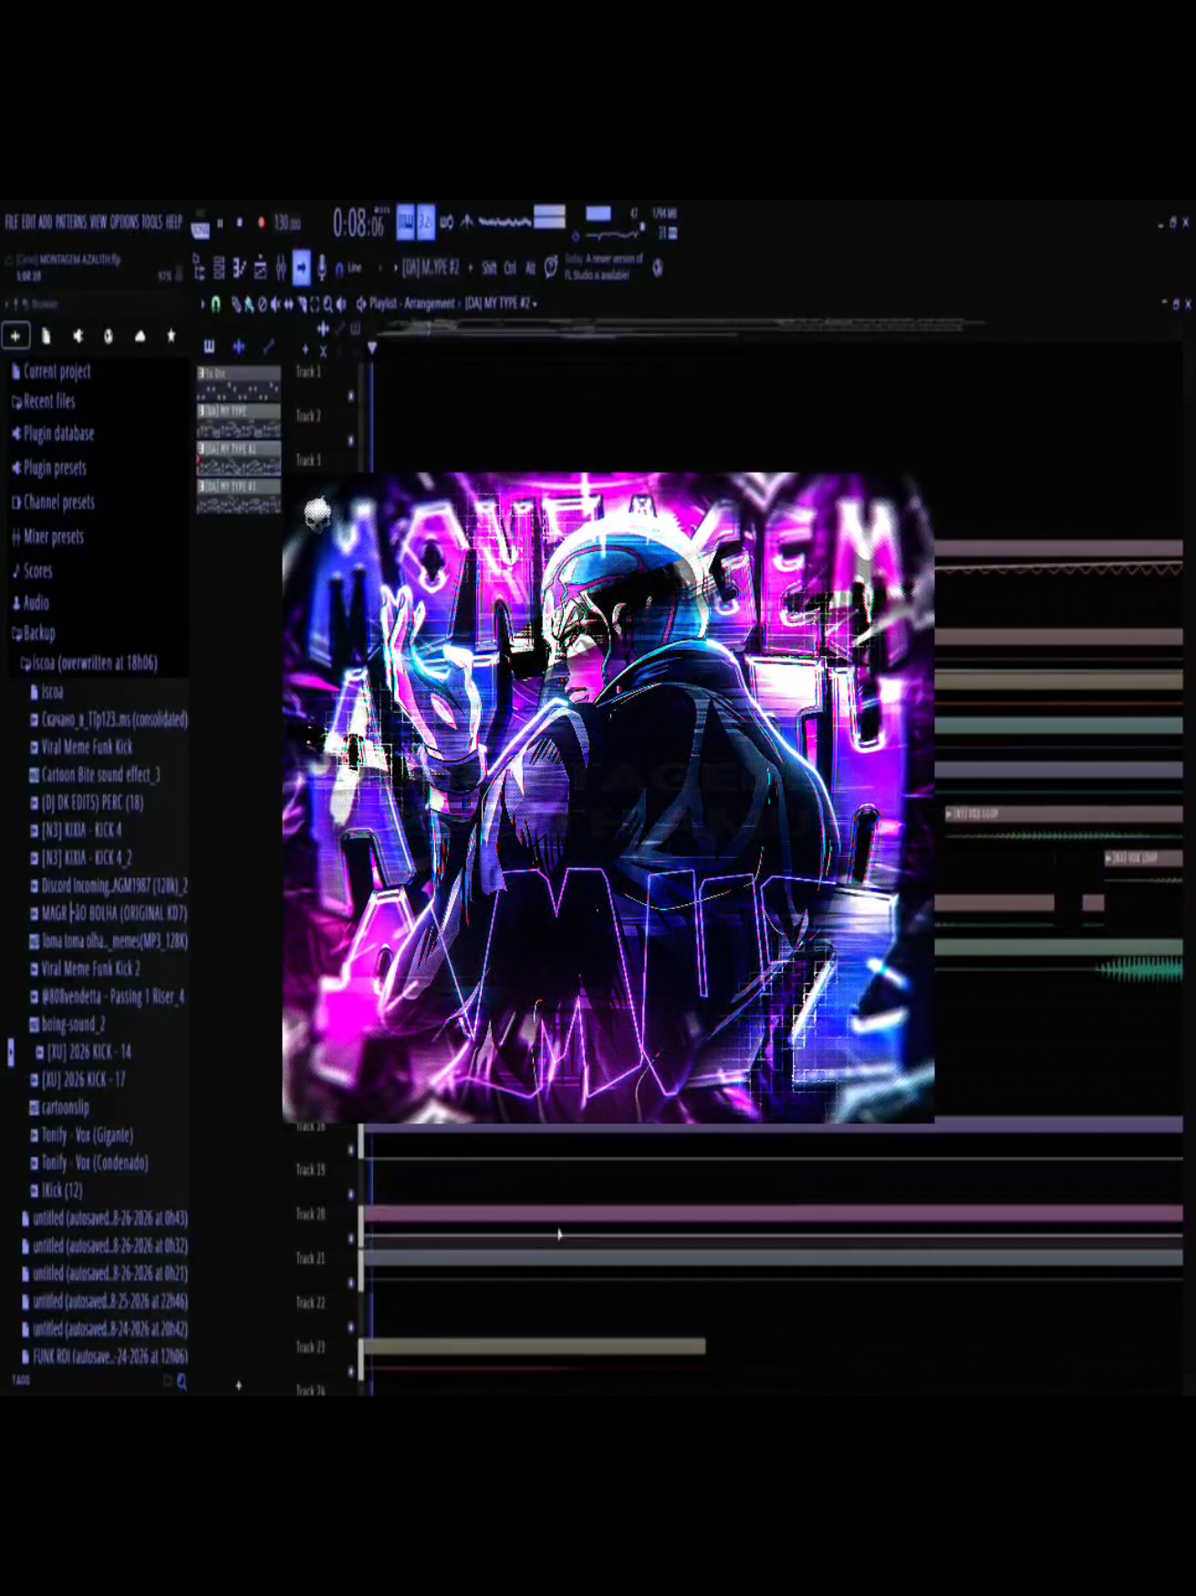Image resolution: width=1196 pixels, height=1596 pixels.
Task: Click the plus button in browser tabs
Action: click(x=16, y=336)
